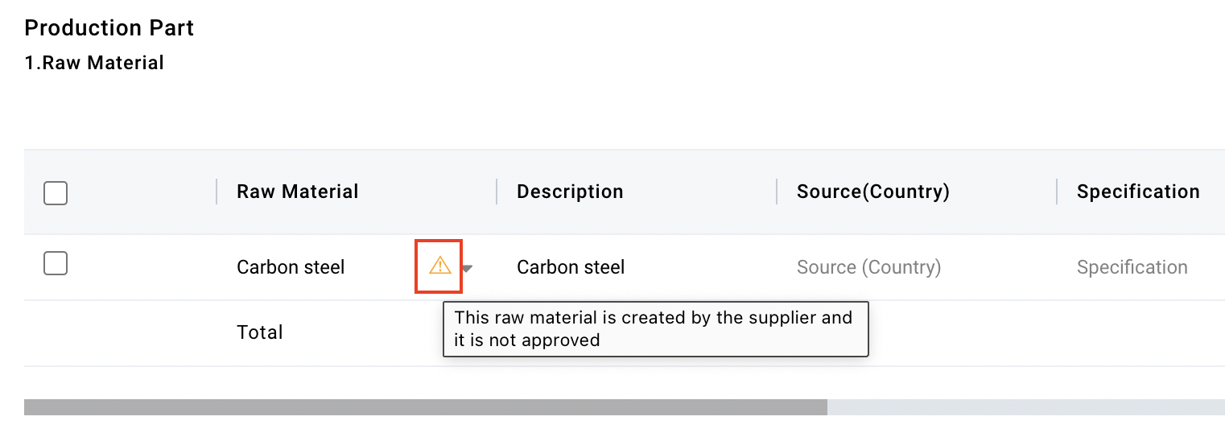The height and width of the screenshot is (433, 1225).
Task: Click the 1.Raw Material section title
Action: [x=94, y=63]
